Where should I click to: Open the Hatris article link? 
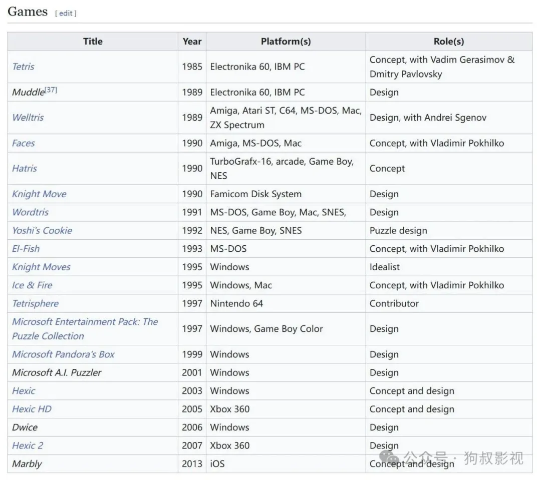[x=25, y=168]
